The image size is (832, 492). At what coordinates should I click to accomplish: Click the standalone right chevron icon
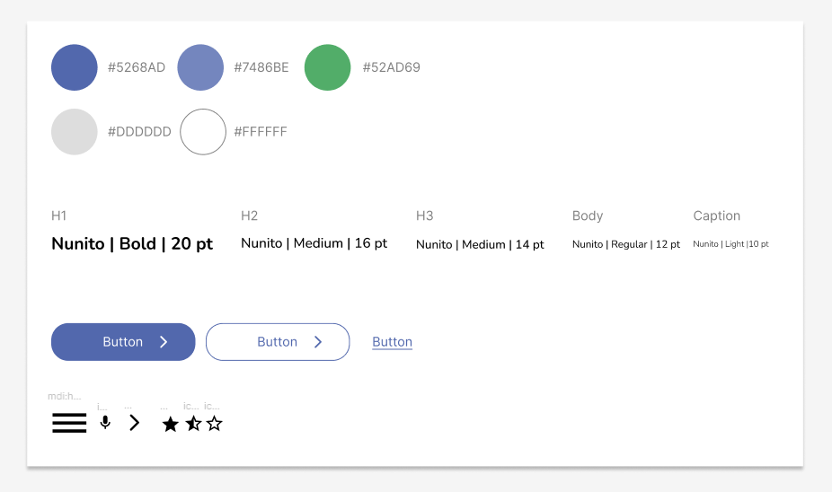tap(135, 423)
